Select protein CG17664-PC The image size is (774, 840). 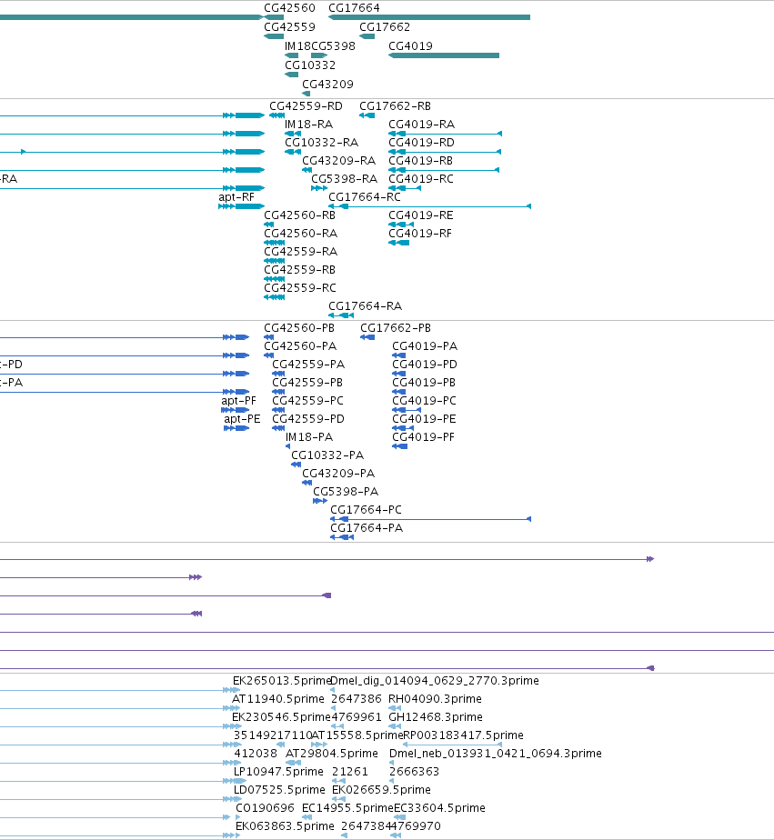coord(366,511)
